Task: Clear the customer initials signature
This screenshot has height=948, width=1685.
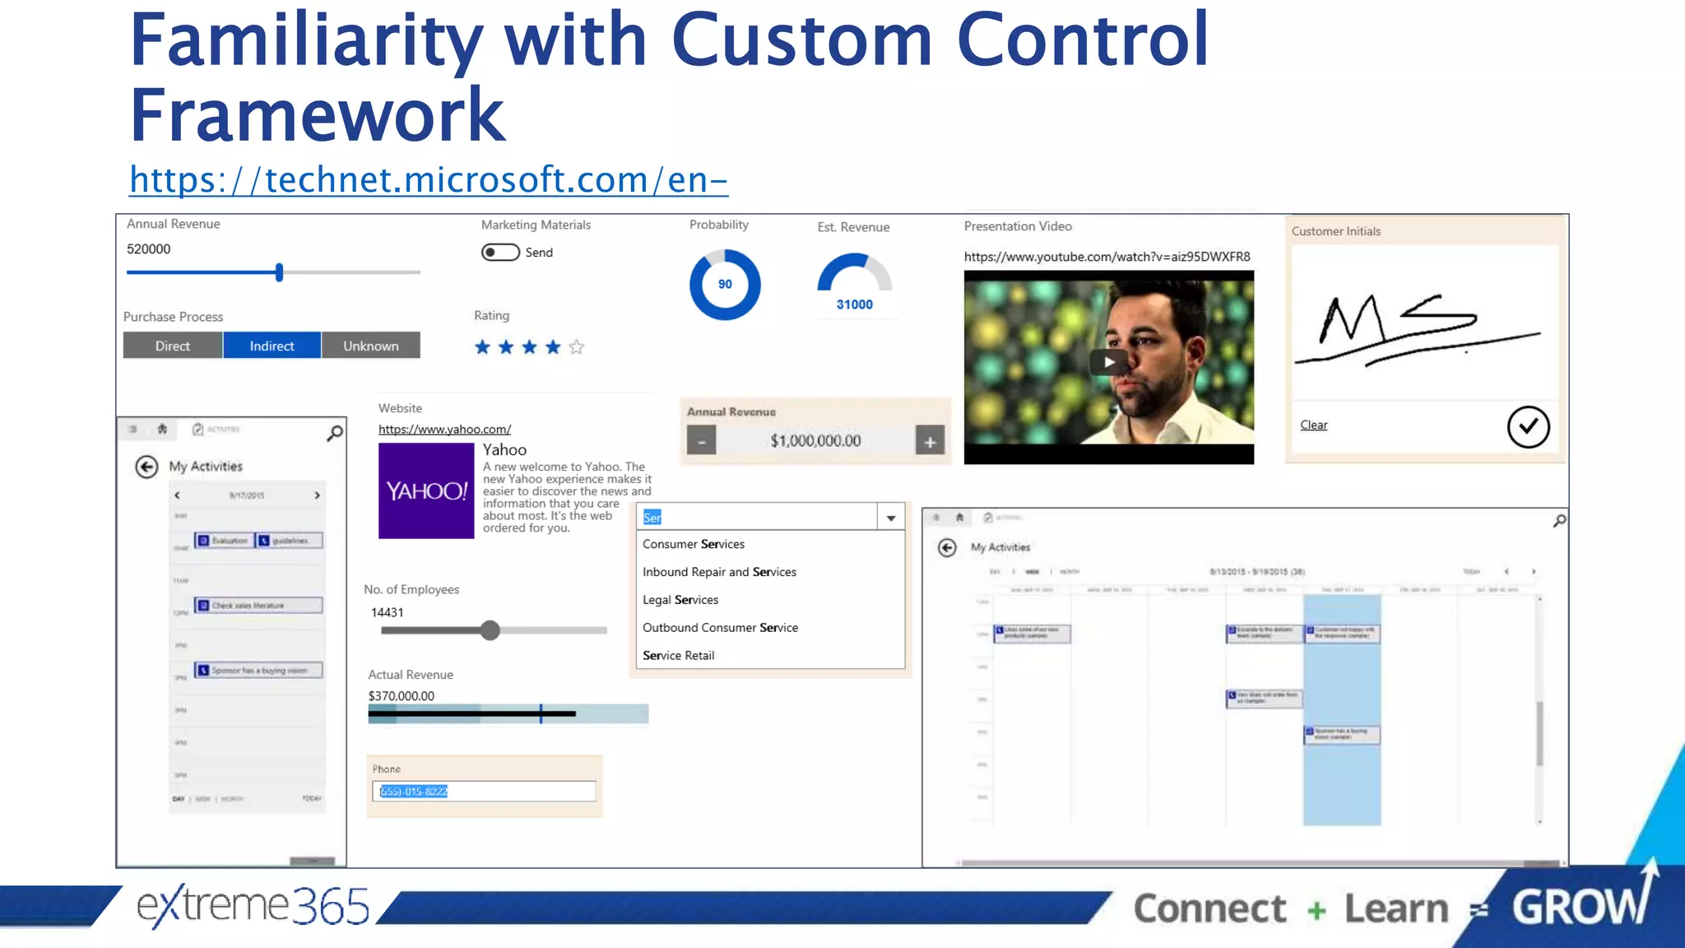Action: (1314, 425)
